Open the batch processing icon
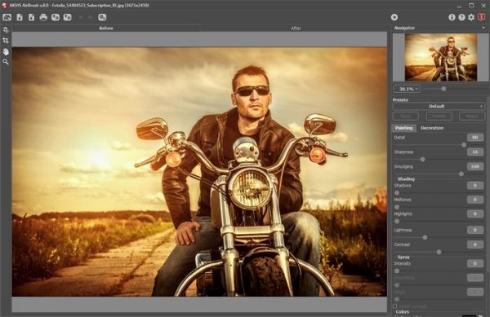This screenshot has height=317, width=490. 102,17
